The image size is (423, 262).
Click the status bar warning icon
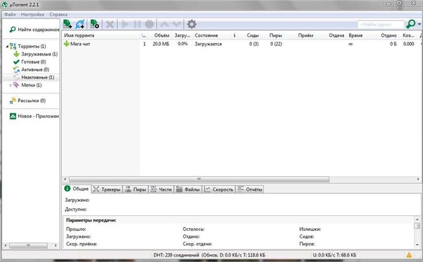(409, 255)
